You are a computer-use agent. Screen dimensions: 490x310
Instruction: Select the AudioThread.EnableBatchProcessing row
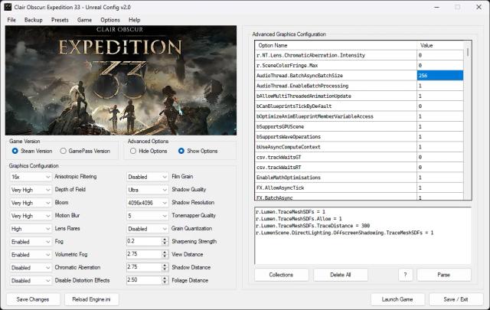tap(359, 86)
